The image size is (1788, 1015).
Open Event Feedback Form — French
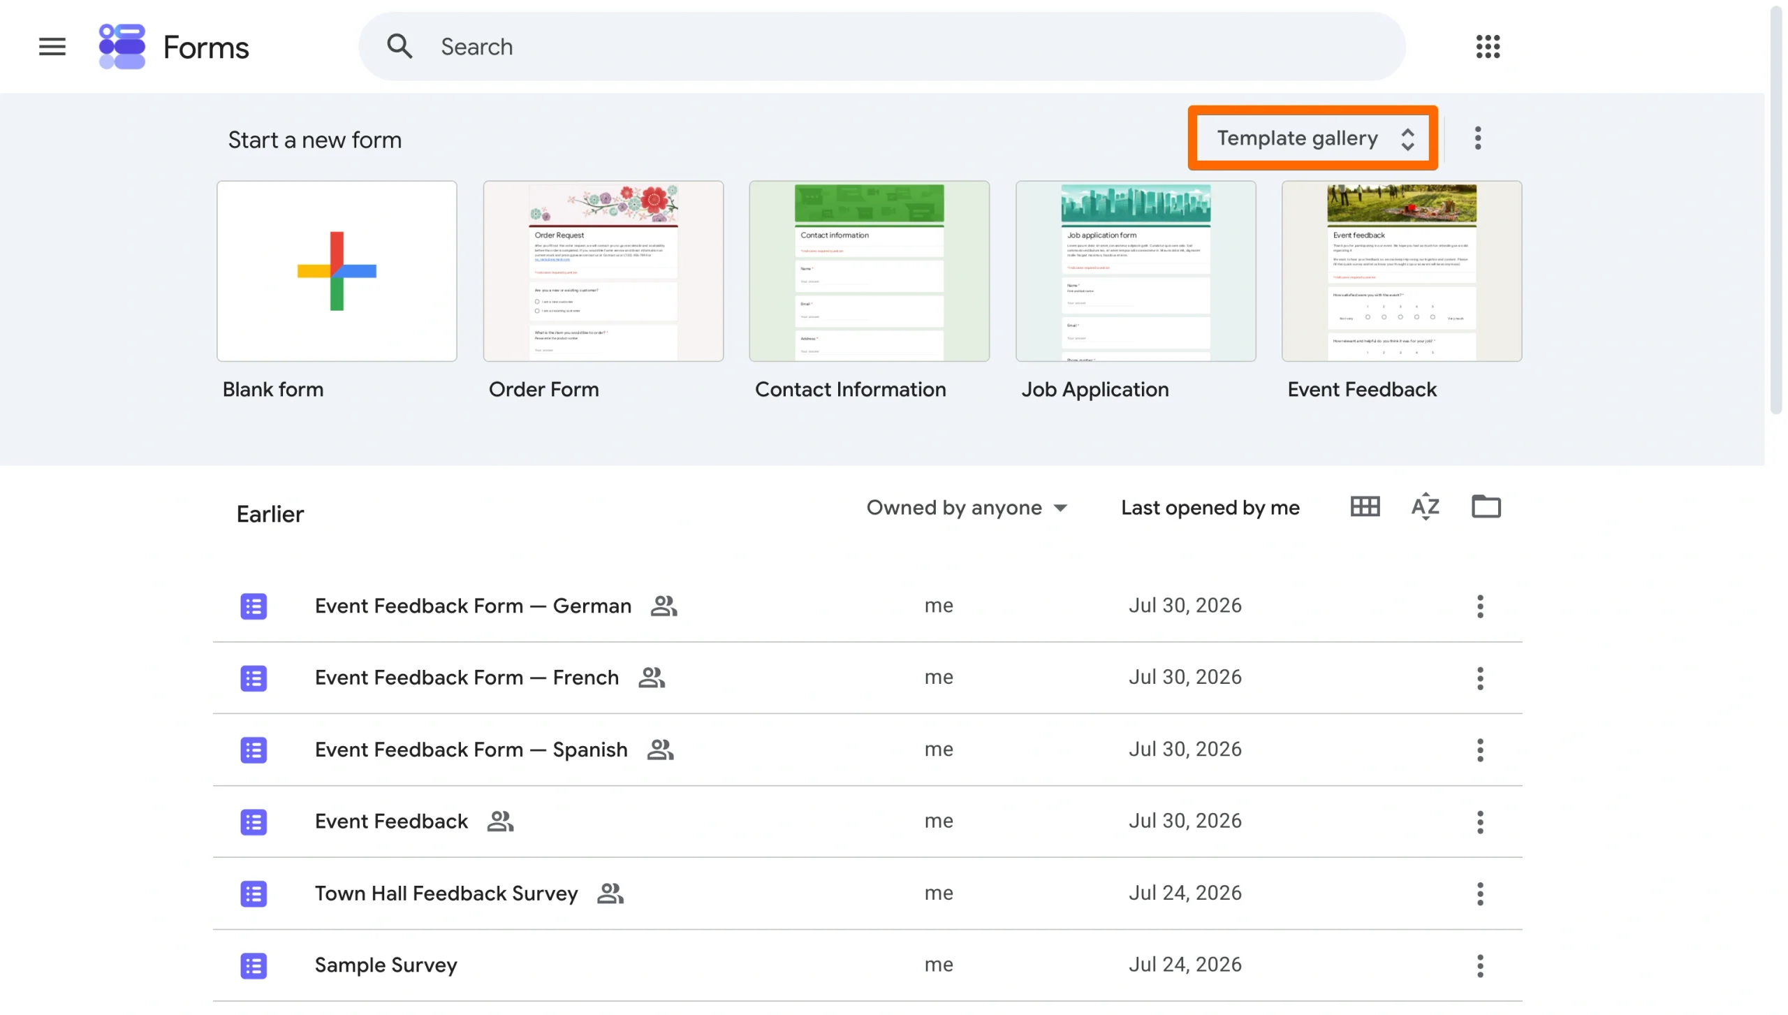point(467,678)
